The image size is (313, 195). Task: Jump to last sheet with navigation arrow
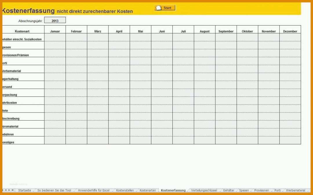pos(12,190)
